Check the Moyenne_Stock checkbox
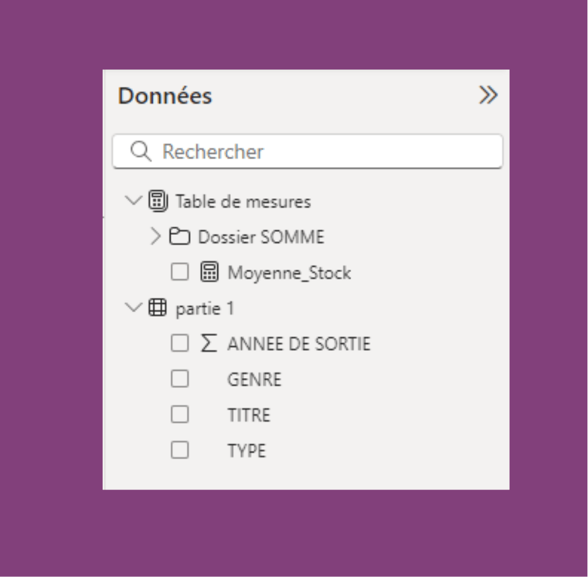This screenshot has height=577, width=588. (180, 273)
